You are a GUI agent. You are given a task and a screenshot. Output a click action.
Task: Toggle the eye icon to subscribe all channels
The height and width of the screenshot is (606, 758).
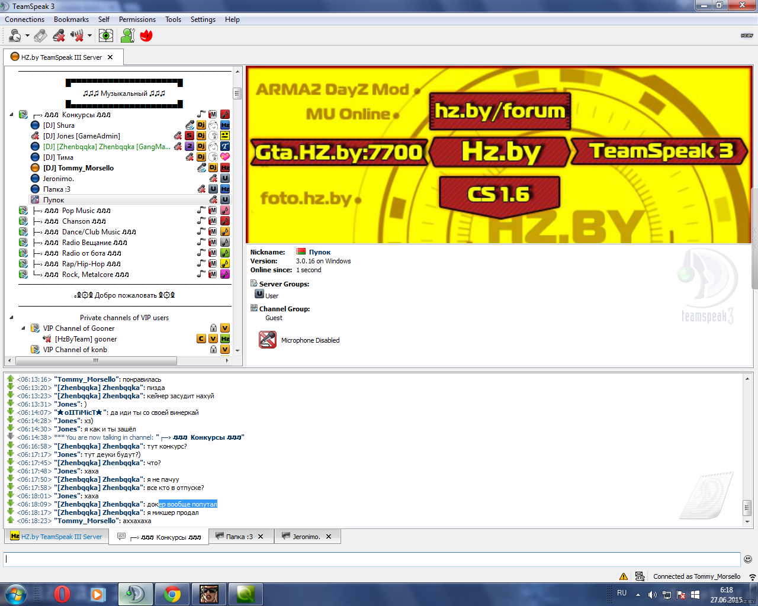[x=106, y=36]
